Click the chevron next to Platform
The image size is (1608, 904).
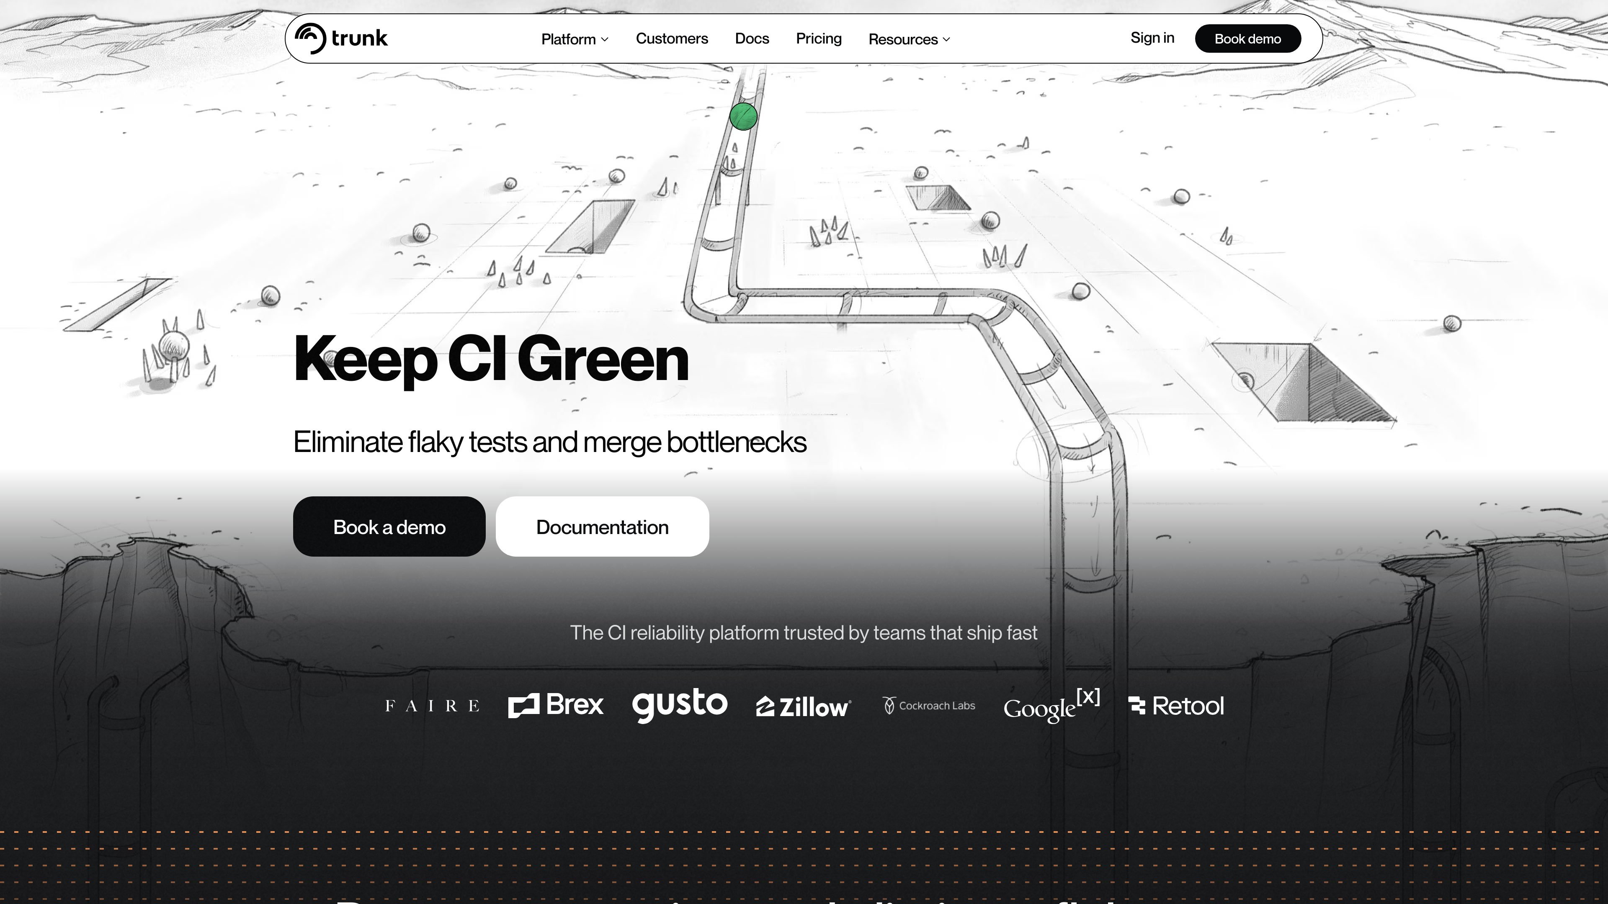(604, 39)
